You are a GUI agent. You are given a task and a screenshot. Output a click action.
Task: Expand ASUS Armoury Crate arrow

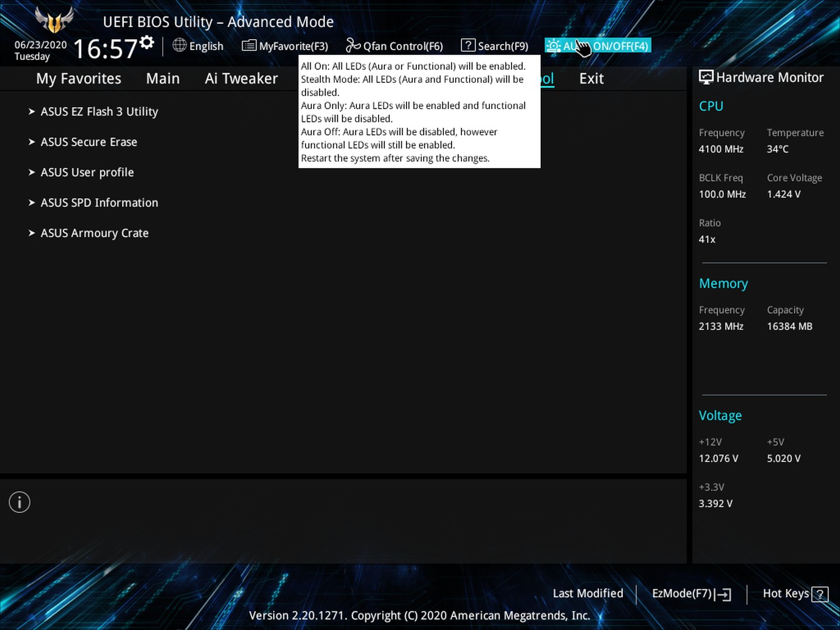pos(32,233)
